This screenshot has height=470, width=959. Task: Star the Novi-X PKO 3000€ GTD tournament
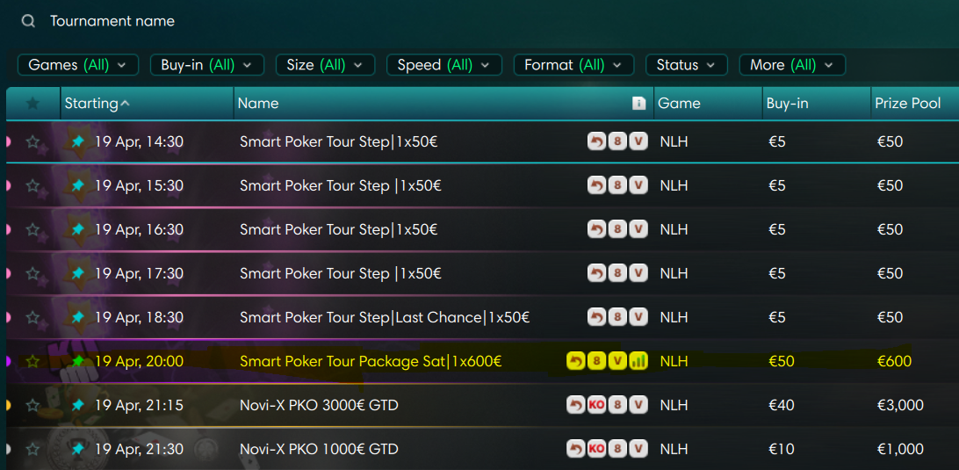pos(32,405)
